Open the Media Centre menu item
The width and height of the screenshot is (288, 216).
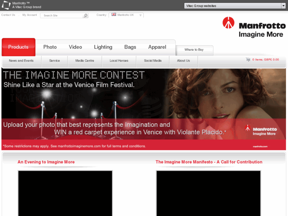(85, 61)
